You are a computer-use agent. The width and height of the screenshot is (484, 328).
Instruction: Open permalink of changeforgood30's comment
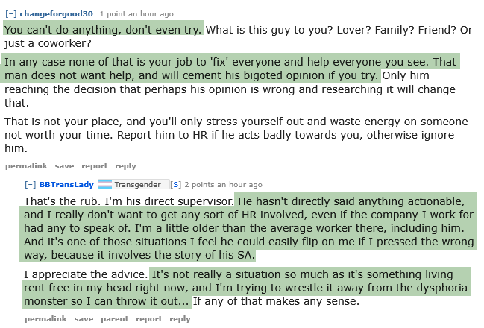[x=26, y=166]
